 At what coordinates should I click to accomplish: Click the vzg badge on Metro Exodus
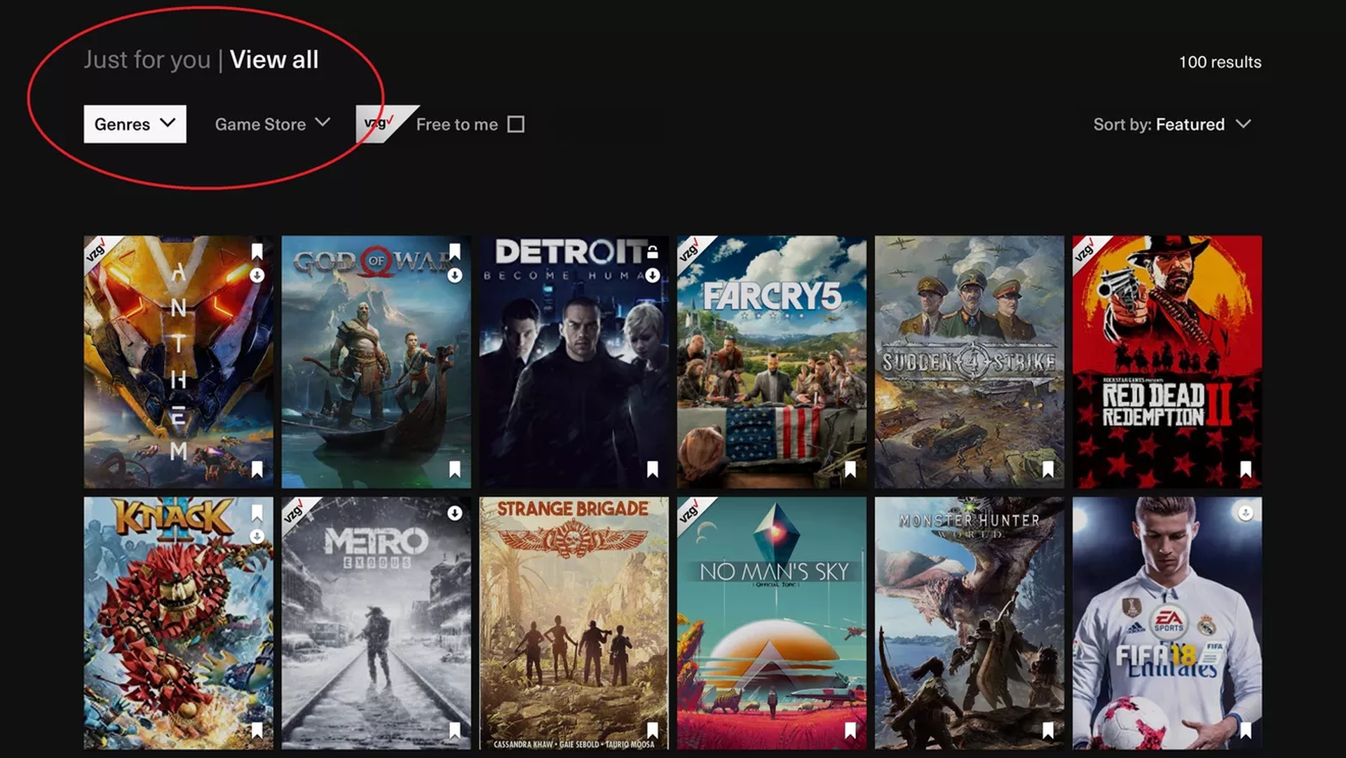pos(295,511)
